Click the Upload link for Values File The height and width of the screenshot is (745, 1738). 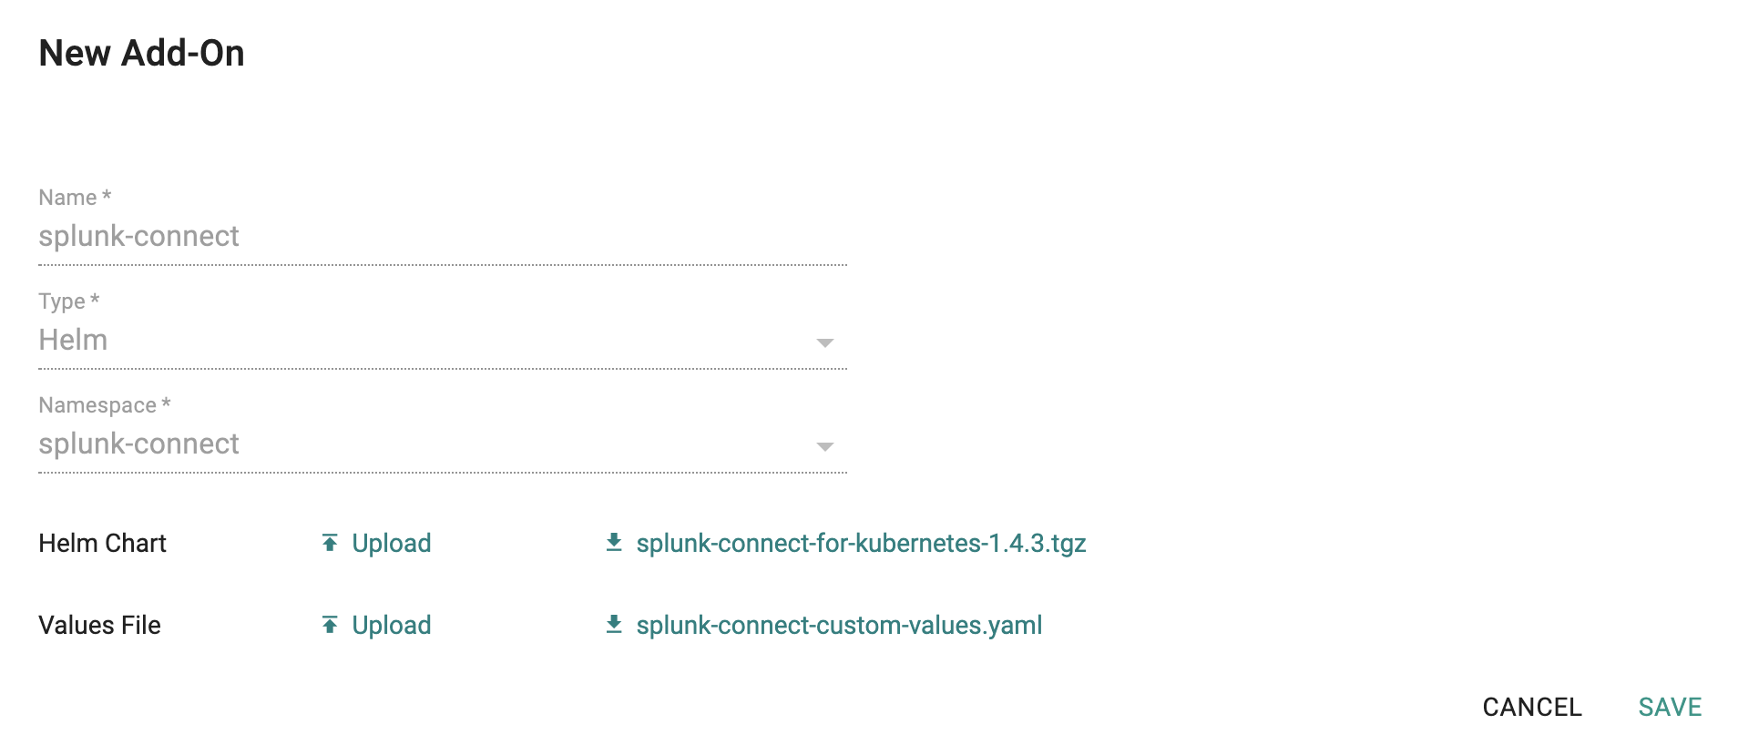392,625
